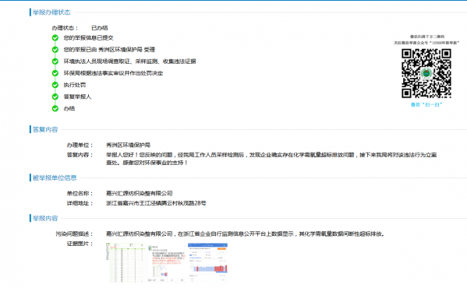Click company name 嘉兴汇源纺织染整有限公司 under 单位名称
Screen dimensions: 467x288
coord(140,194)
